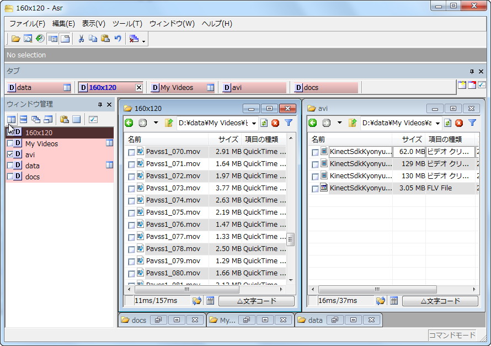Refresh the avi window file list
Viewport: 491px width, 346px height.
click(448, 123)
